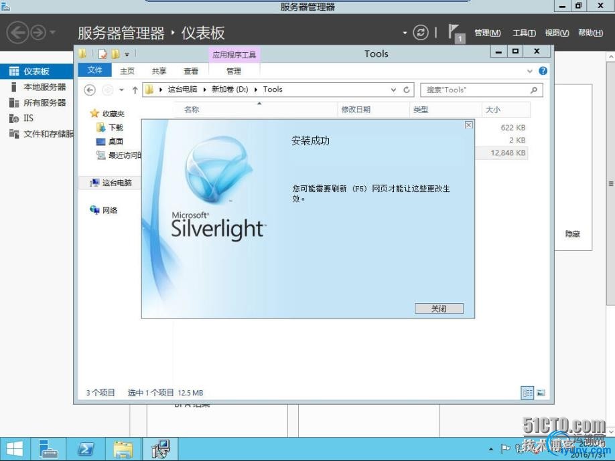Open 本地服务器 in Server Manager

click(38, 87)
